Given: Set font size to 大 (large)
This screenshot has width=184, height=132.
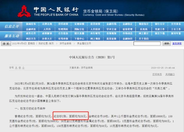Looking at the screenshot, I should [x=16, y=68].
